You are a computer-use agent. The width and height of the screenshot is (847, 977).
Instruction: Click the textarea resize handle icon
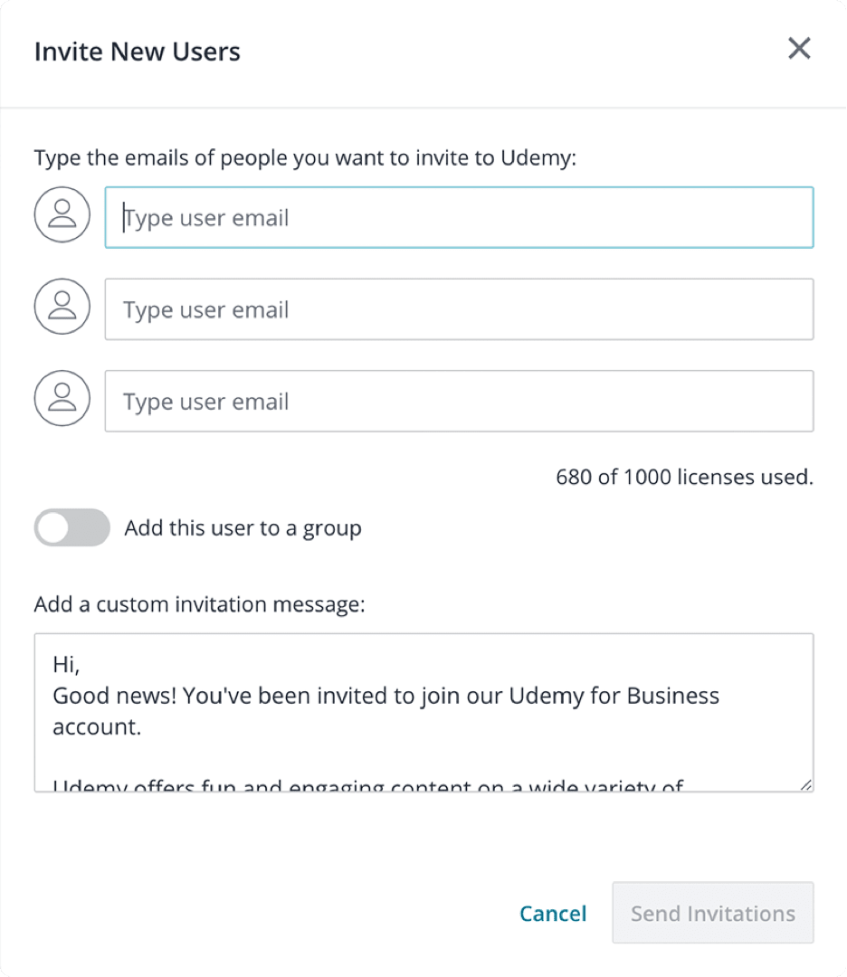806,783
